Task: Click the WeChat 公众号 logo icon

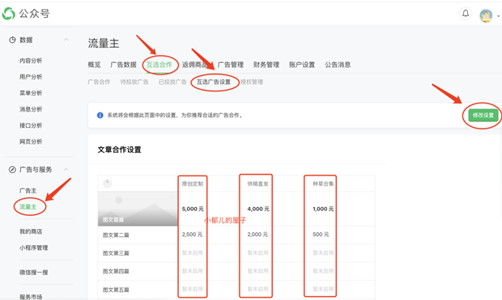Action: tap(9, 14)
